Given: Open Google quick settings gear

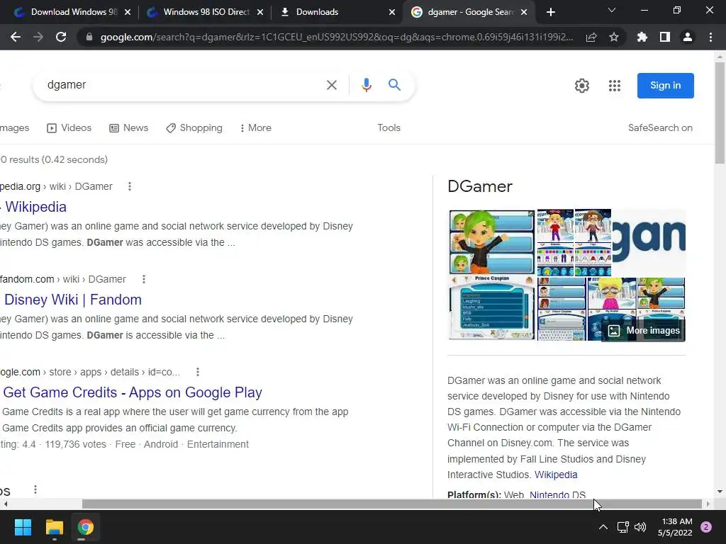Looking at the screenshot, I should point(582,86).
